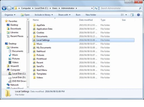Open the Share with menu

coord(64,15)
